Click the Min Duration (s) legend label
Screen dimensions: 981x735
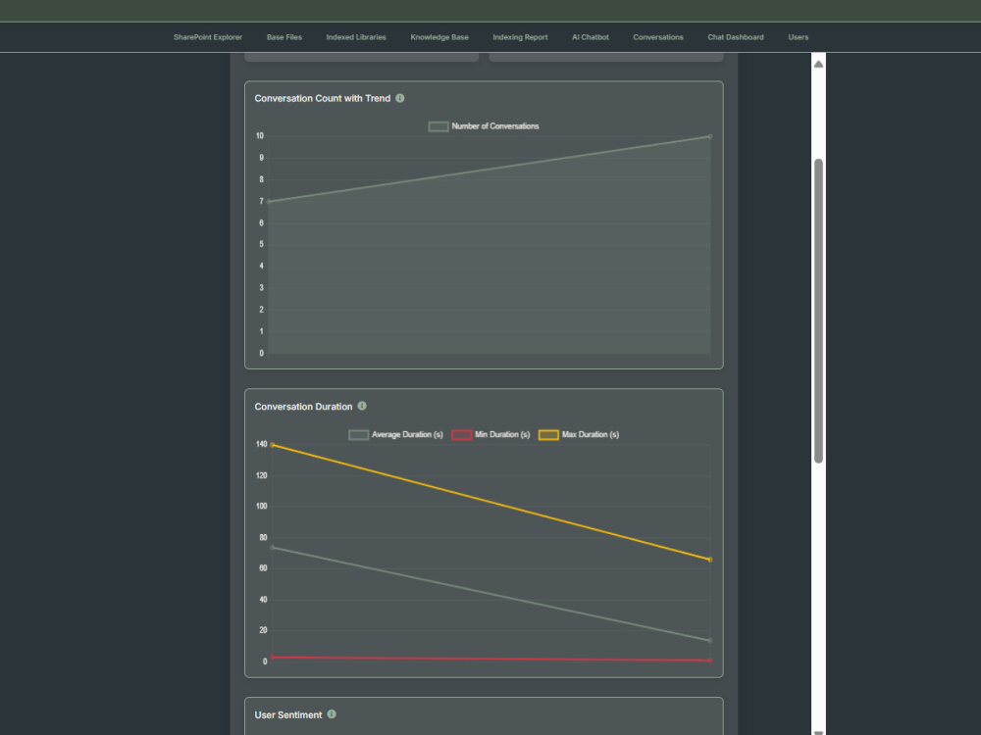[502, 434]
